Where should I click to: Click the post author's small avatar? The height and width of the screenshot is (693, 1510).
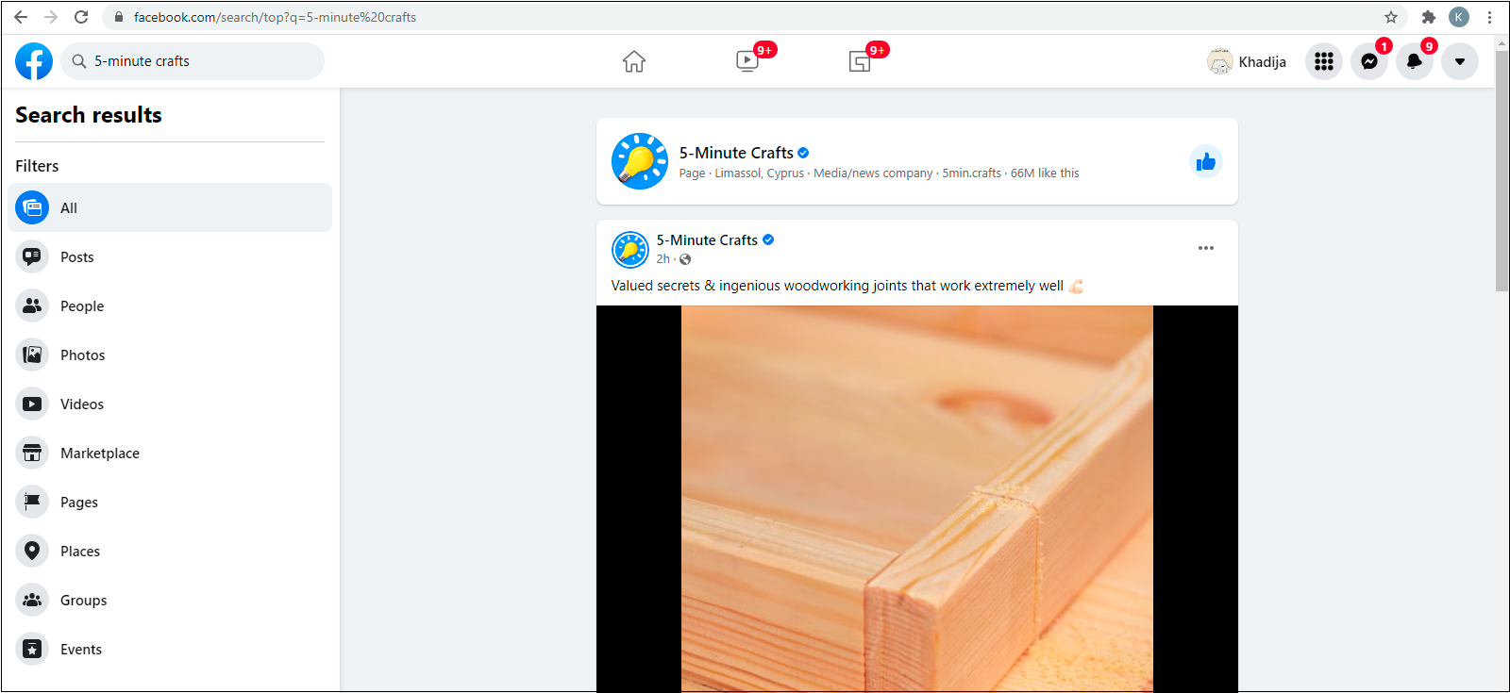(x=630, y=250)
